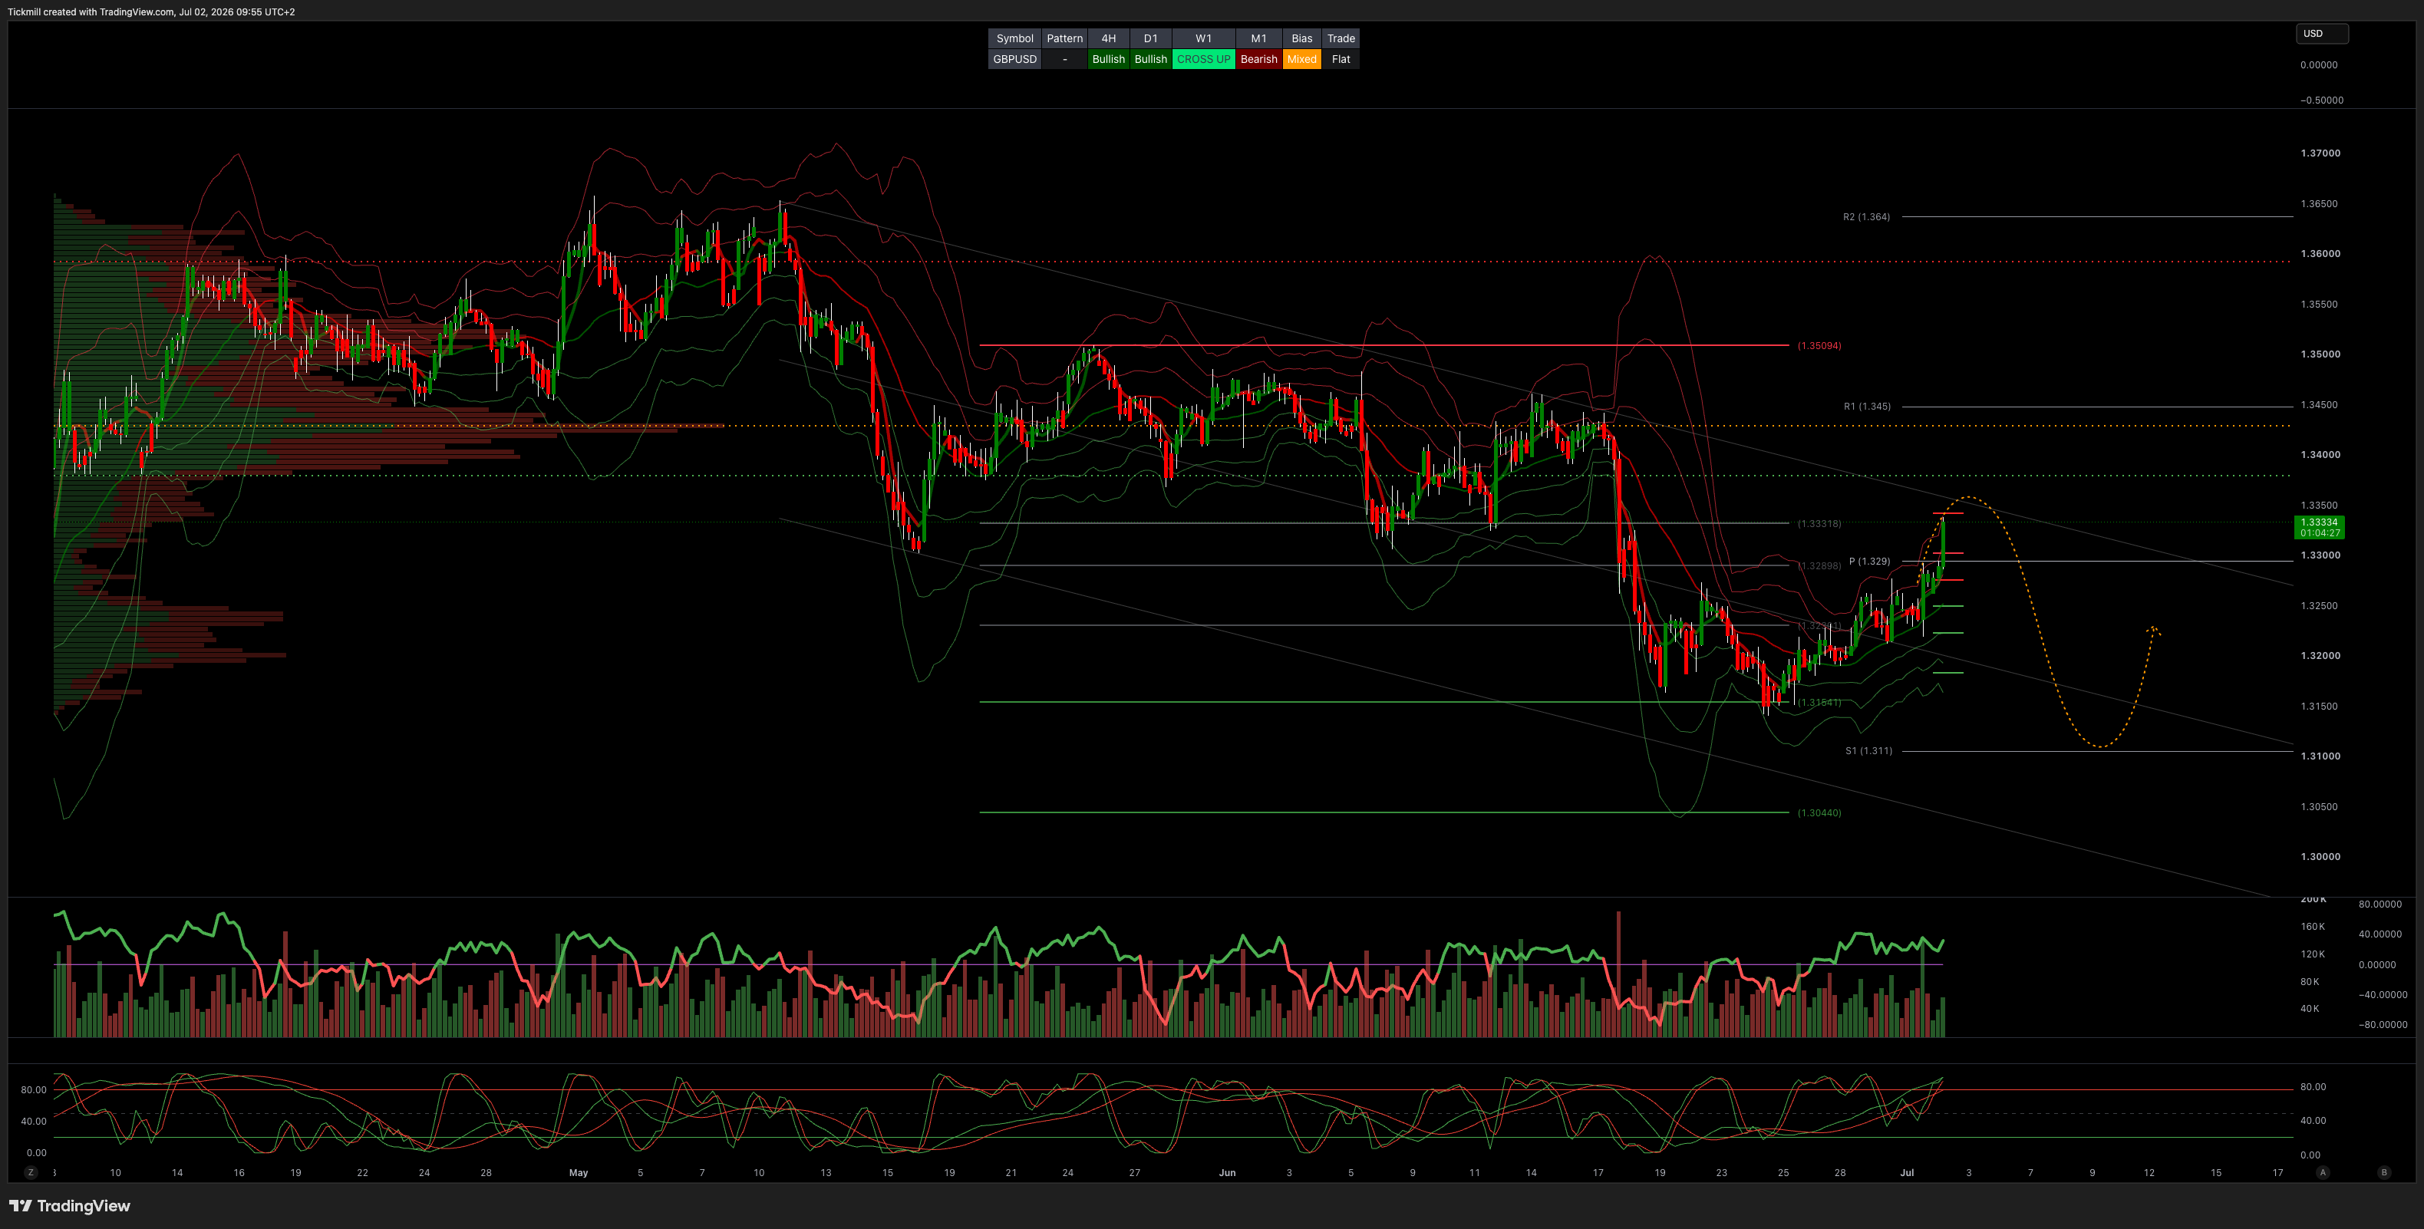Screen dimensions: 2424x1229
Task: Open the USD currency selector
Action: point(2321,34)
